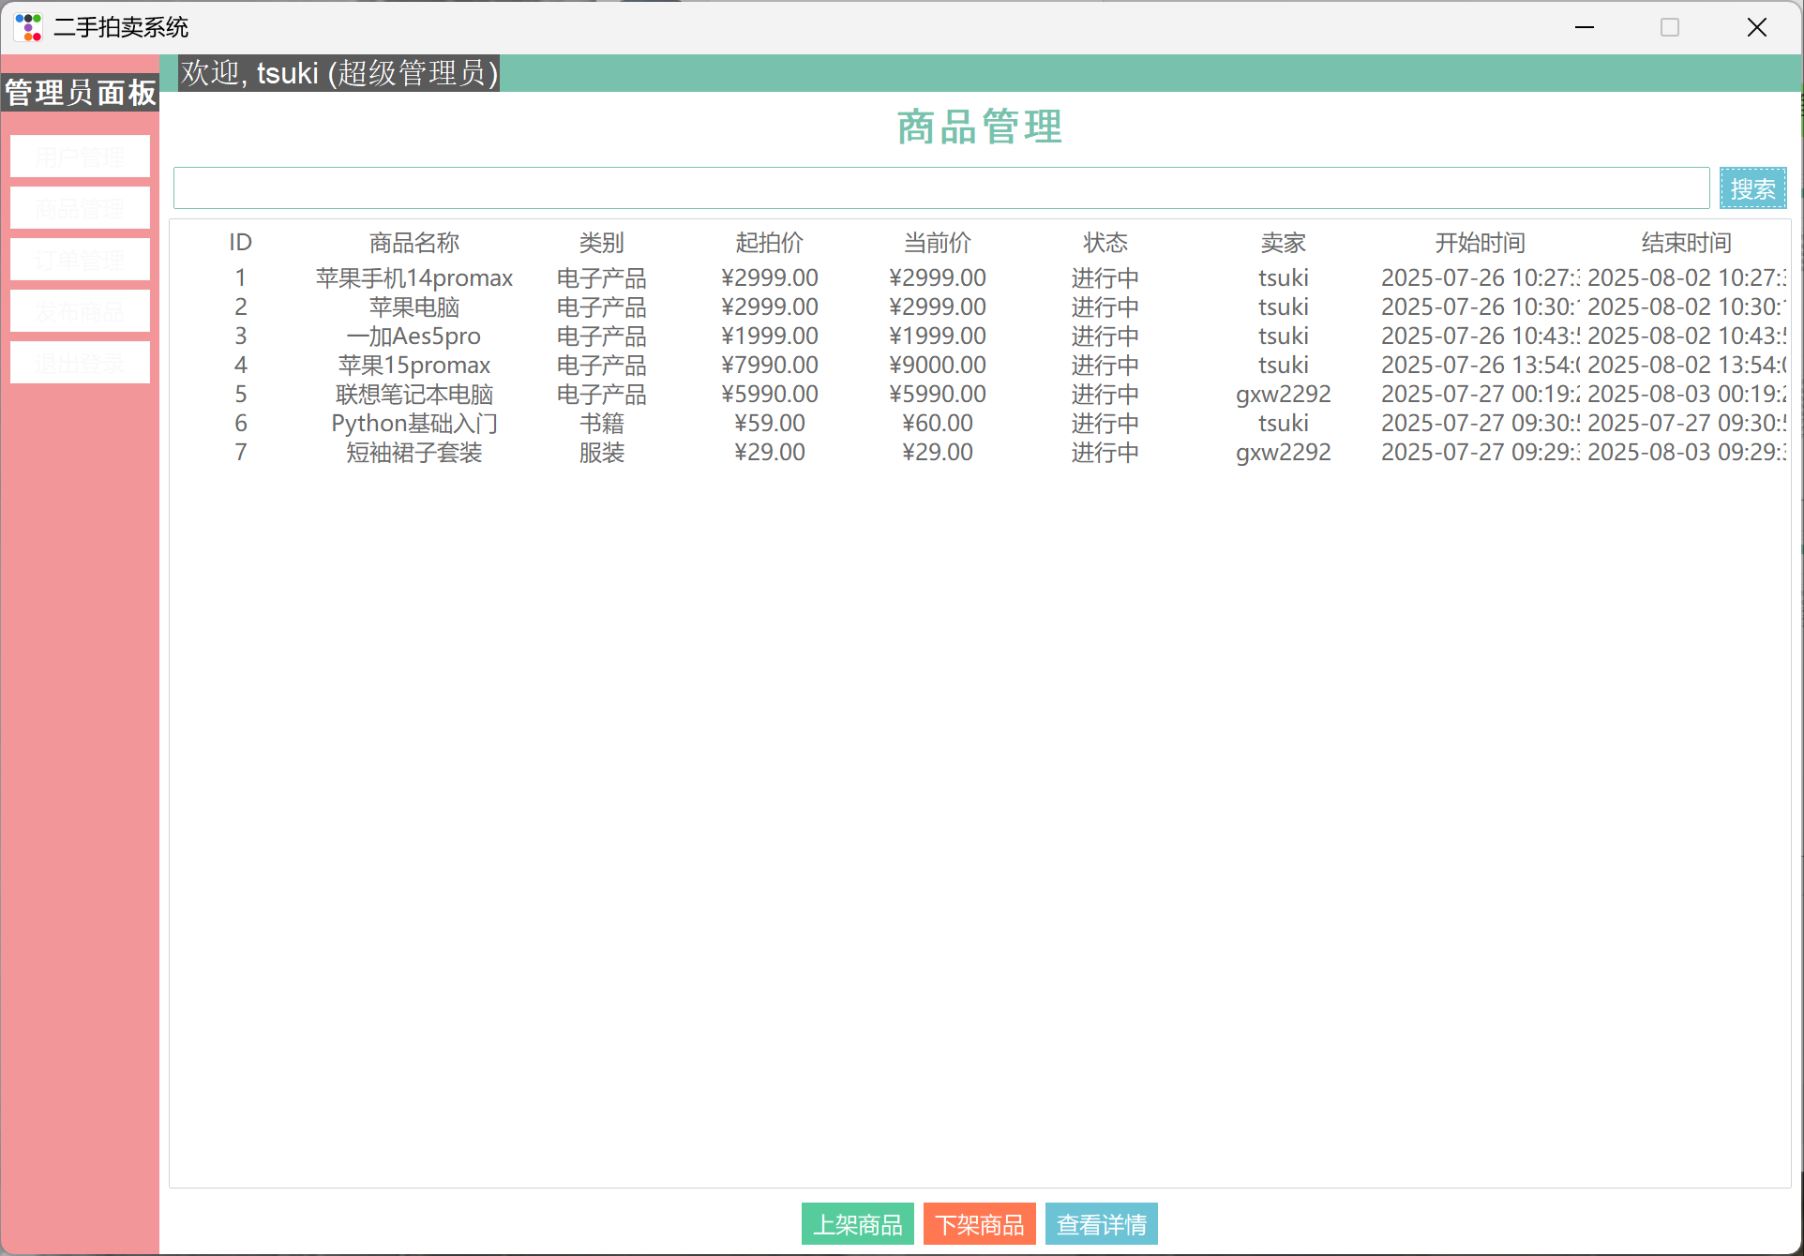The width and height of the screenshot is (1804, 1256).
Task: Focus the product search input field
Action: pos(941,188)
